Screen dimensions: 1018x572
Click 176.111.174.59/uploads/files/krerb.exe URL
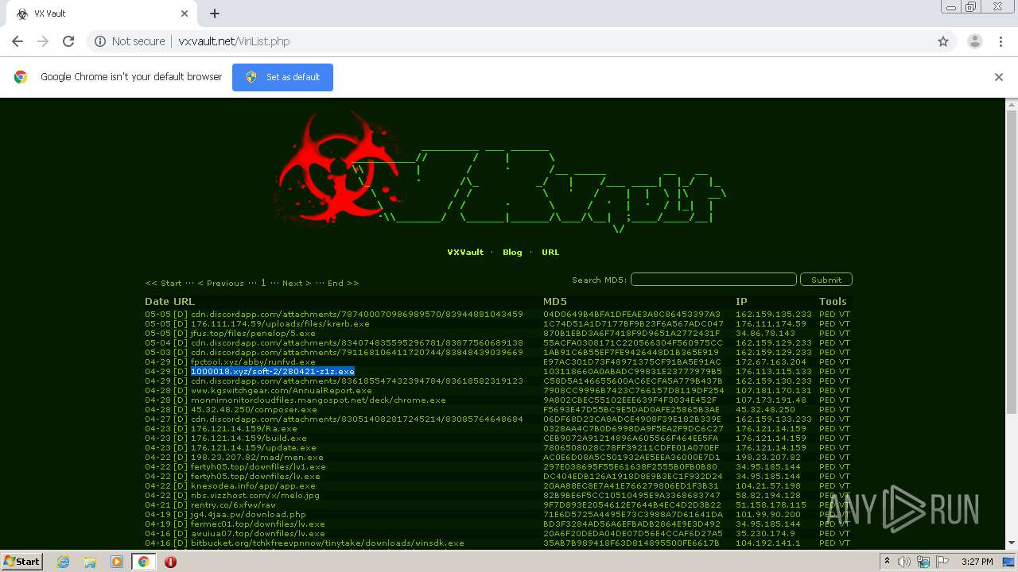(280, 324)
